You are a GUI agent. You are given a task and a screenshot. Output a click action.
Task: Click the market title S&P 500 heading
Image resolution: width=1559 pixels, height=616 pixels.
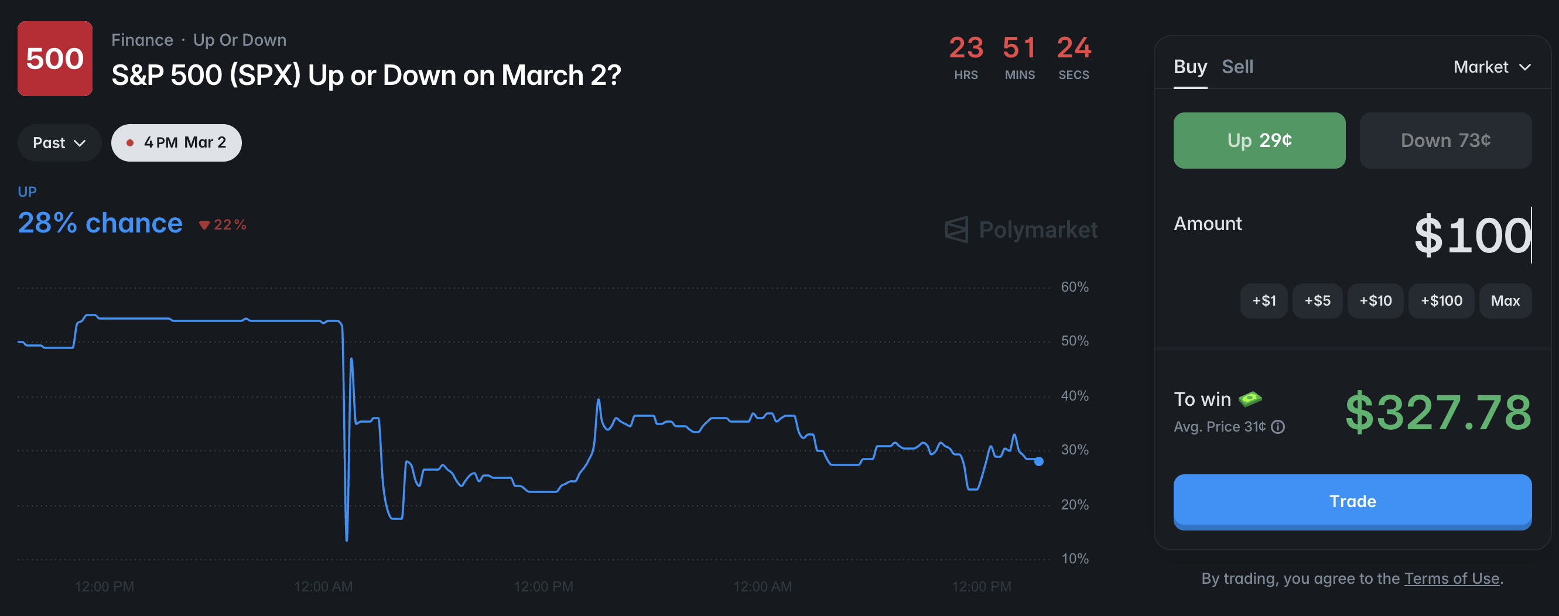pos(366,75)
